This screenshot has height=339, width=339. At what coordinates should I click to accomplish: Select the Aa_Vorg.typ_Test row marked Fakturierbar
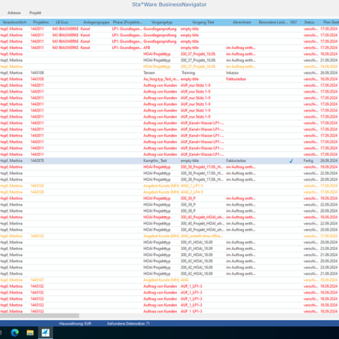169,79
